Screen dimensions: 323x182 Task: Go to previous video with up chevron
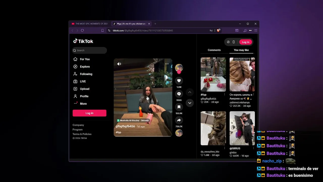(x=190, y=92)
